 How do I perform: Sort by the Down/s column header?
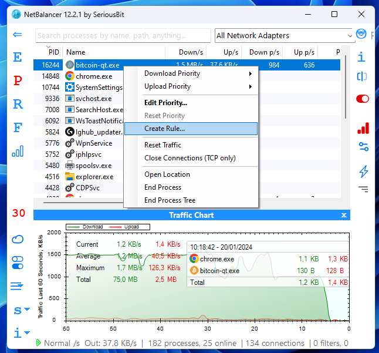click(x=185, y=52)
